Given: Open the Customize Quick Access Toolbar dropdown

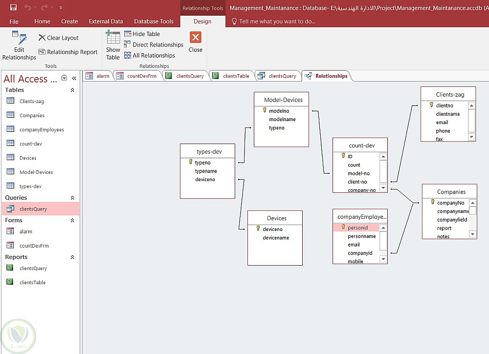Looking at the screenshot, I should pyautogui.click(x=61, y=7).
